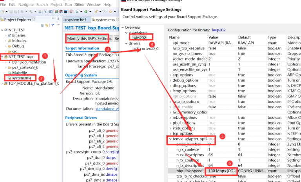Switch to the system.hdf editor tab
The image size is (301, 182).
pyautogui.click(x=76, y=20)
